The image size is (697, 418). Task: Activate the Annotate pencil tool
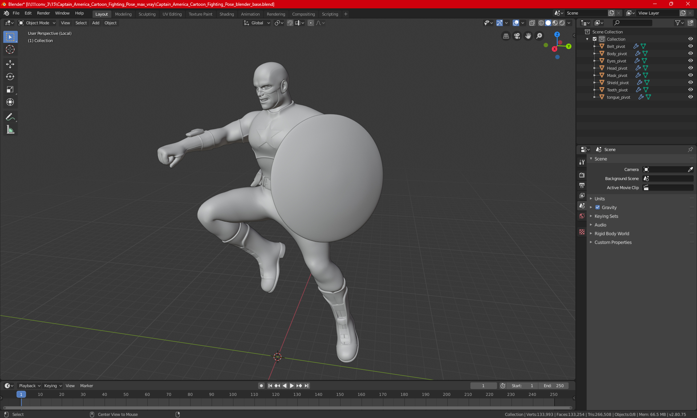(x=10, y=117)
